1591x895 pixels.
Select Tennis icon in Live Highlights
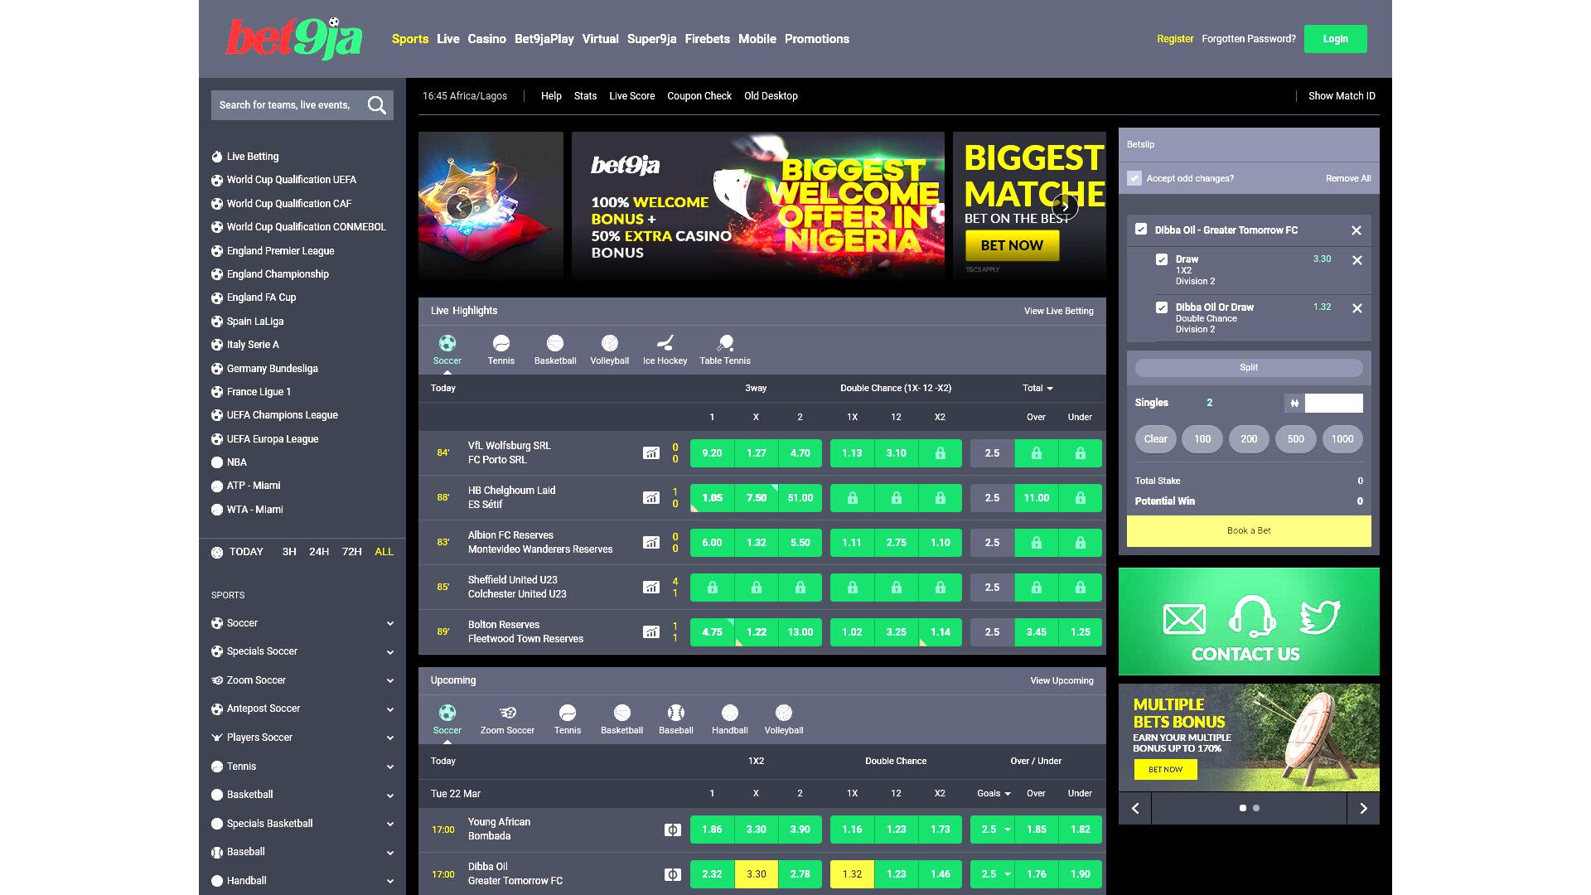[501, 343]
